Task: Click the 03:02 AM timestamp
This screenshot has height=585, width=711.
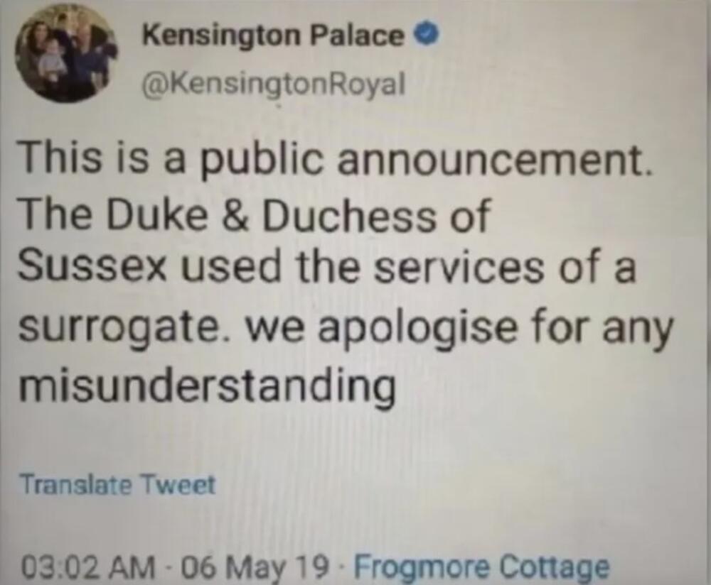Action: click(x=90, y=568)
